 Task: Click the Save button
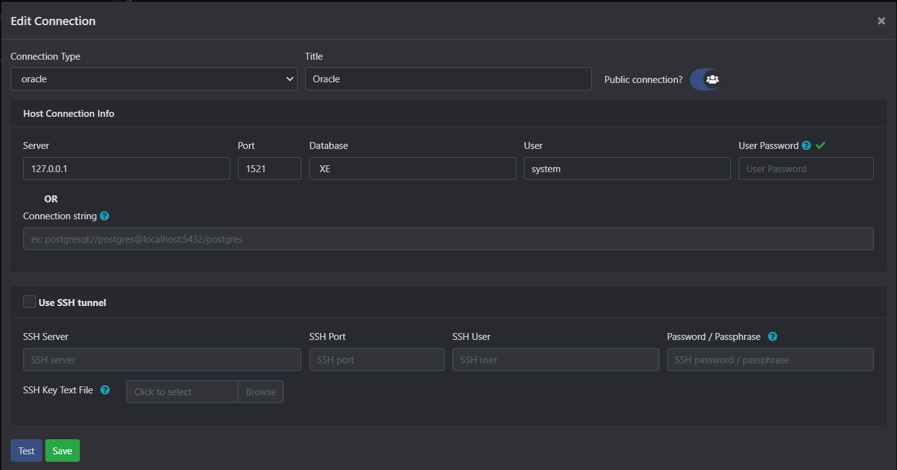coord(62,451)
